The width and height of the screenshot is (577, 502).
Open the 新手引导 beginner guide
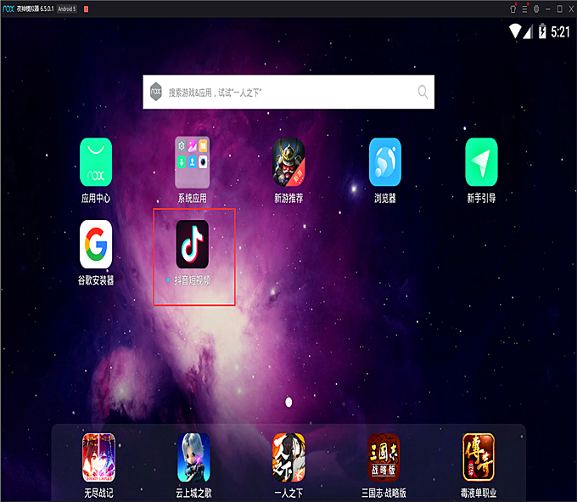click(x=481, y=162)
